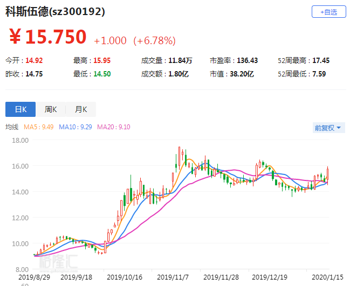Screen dimensions: 350x286
Task: Click the 2019/12/19 date on the axis
Action: [270, 277]
